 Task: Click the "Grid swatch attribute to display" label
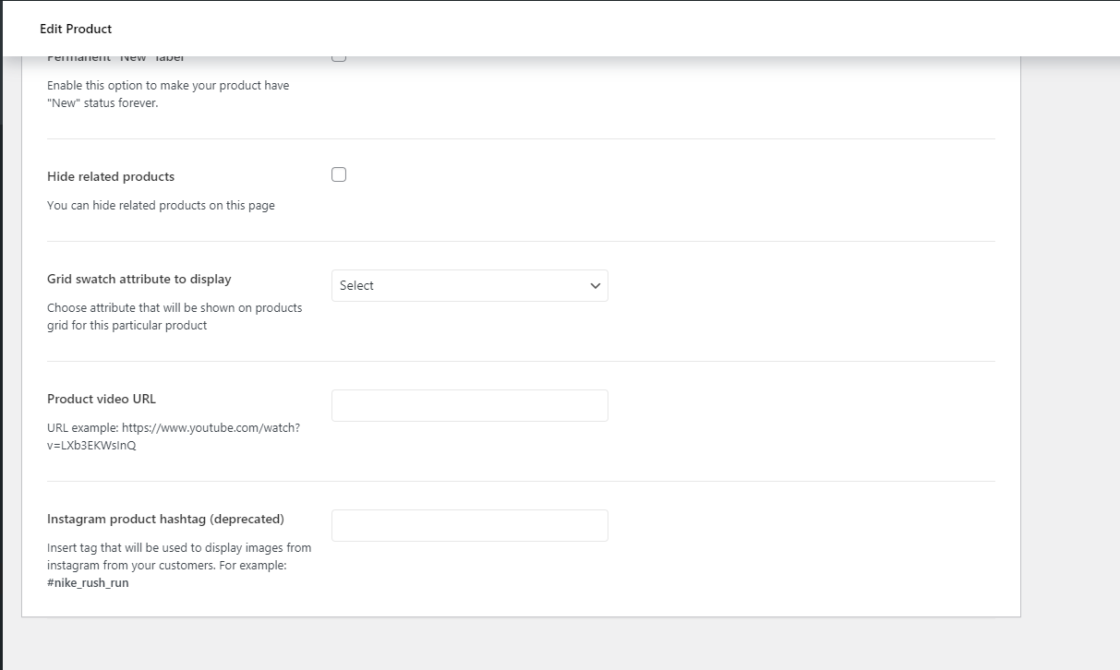click(x=139, y=279)
